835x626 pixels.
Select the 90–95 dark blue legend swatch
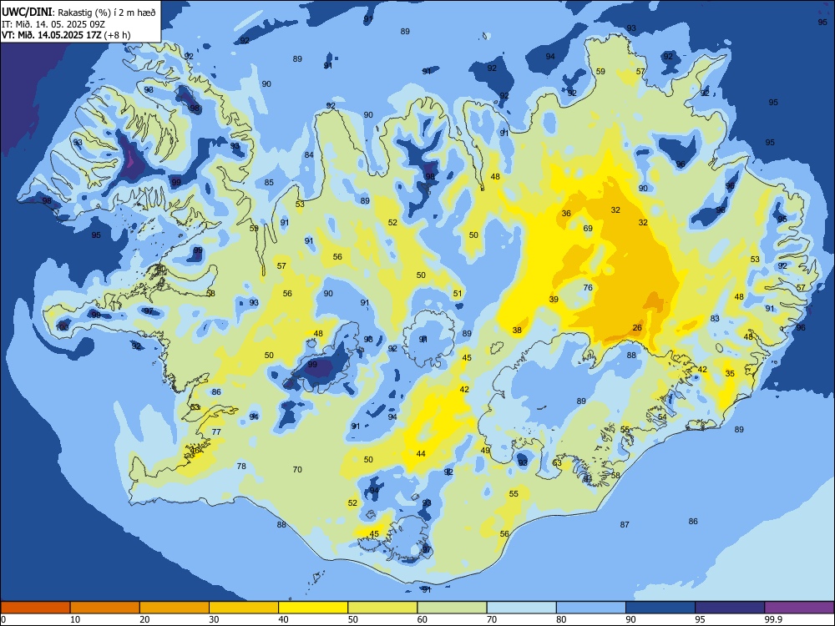(660, 608)
